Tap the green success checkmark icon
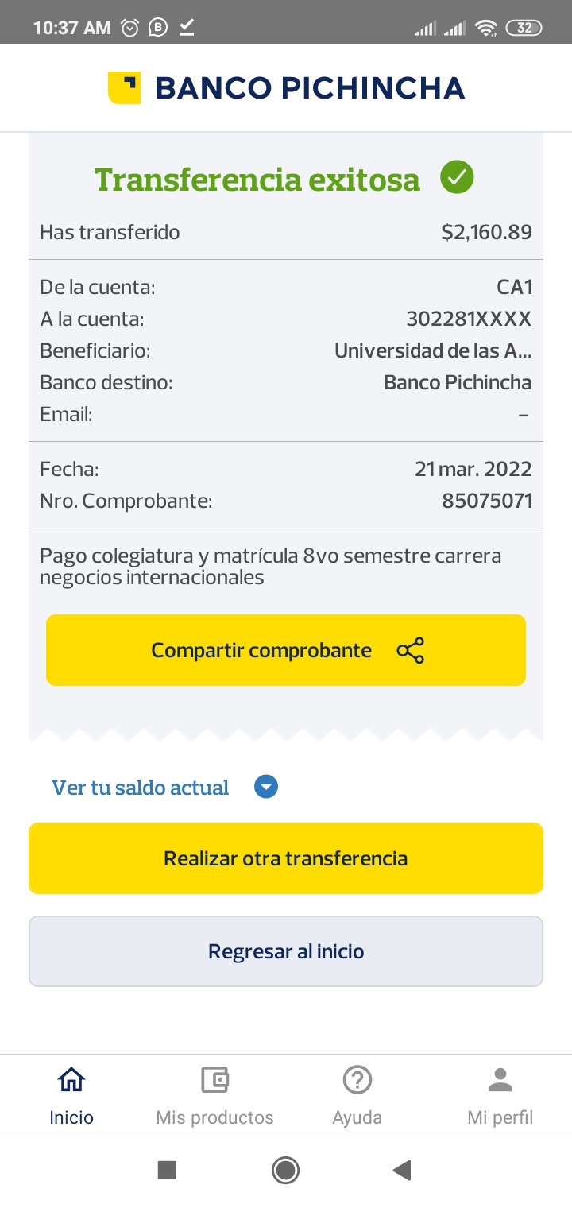Screen dimensions: 572x1208 pyautogui.click(x=458, y=177)
